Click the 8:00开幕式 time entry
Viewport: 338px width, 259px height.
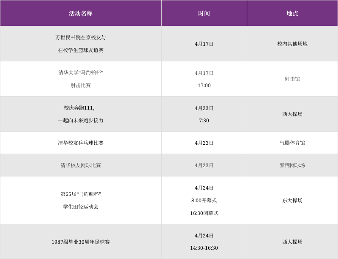[x=204, y=200]
